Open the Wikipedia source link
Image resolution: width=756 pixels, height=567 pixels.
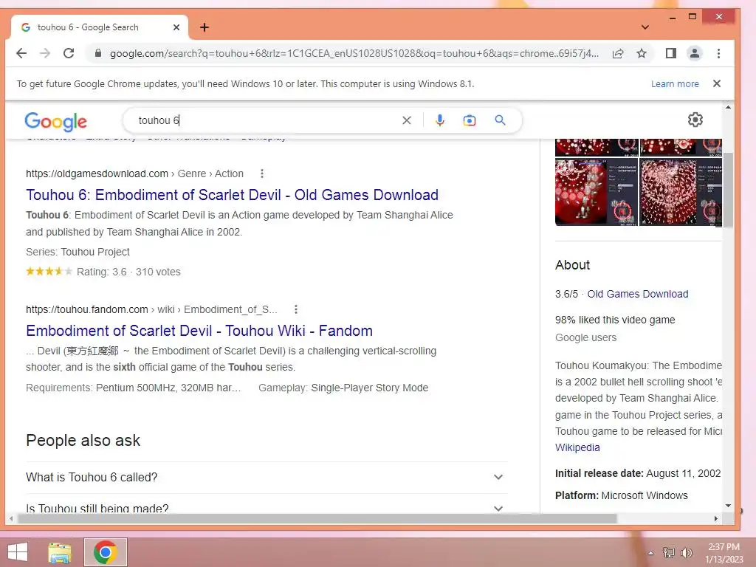[577, 447]
